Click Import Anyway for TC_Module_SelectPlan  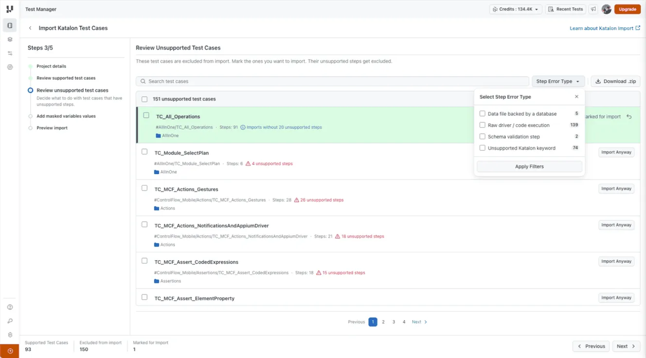click(x=616, y=152)
